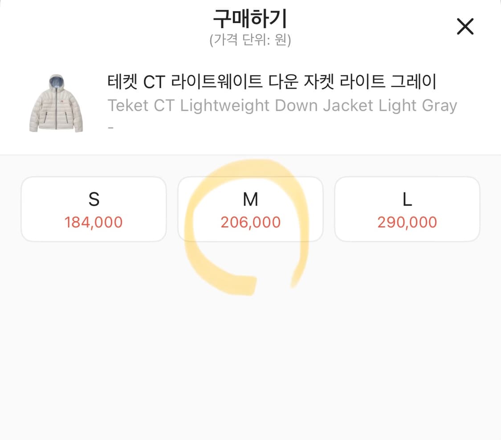This screenshot has width=501, height=440.
Task: Select the M size option card
Action: (x=250, y=208)
